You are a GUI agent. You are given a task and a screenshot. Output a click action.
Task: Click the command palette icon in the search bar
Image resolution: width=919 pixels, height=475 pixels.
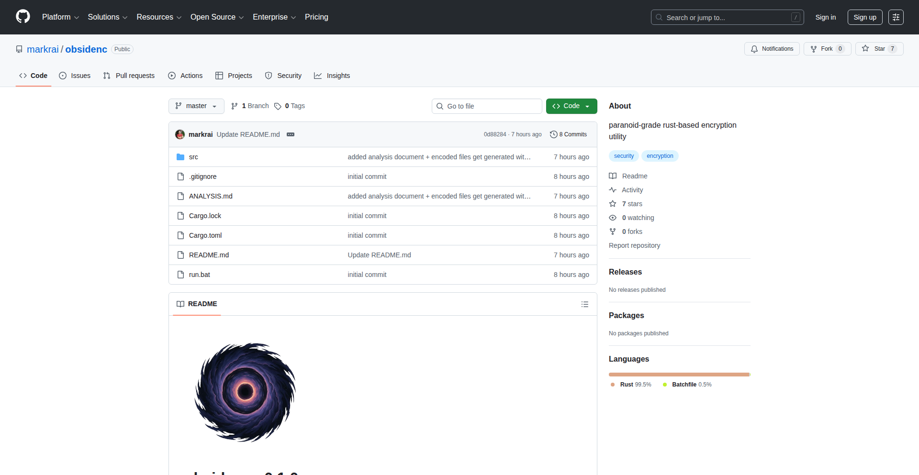click(796, 17)
